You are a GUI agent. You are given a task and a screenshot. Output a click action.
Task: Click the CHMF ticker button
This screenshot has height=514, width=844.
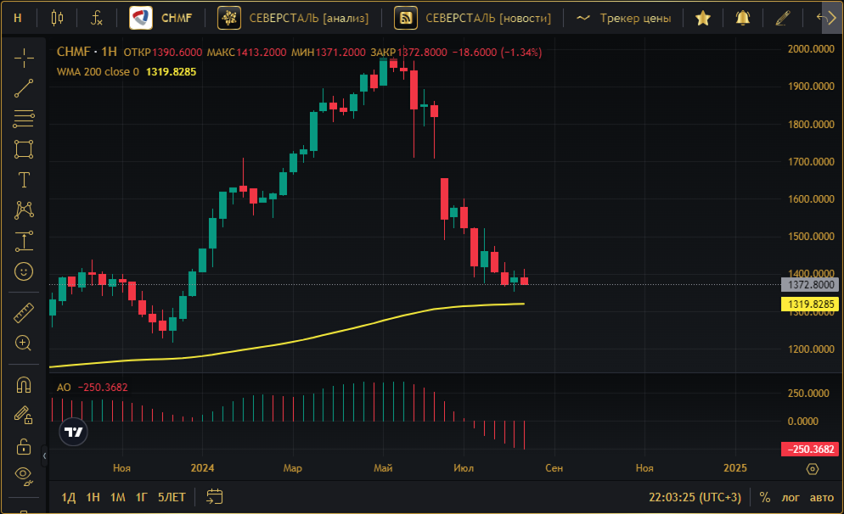click(161, 18)
